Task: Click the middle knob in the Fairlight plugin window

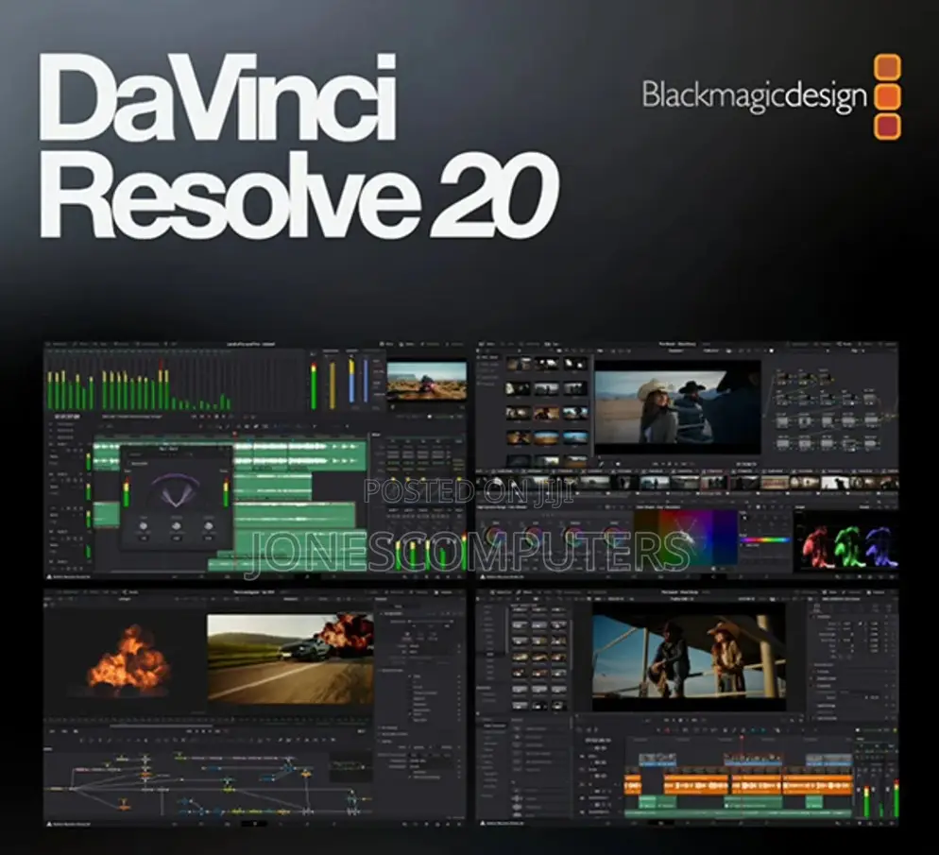Action: (176, 526)
